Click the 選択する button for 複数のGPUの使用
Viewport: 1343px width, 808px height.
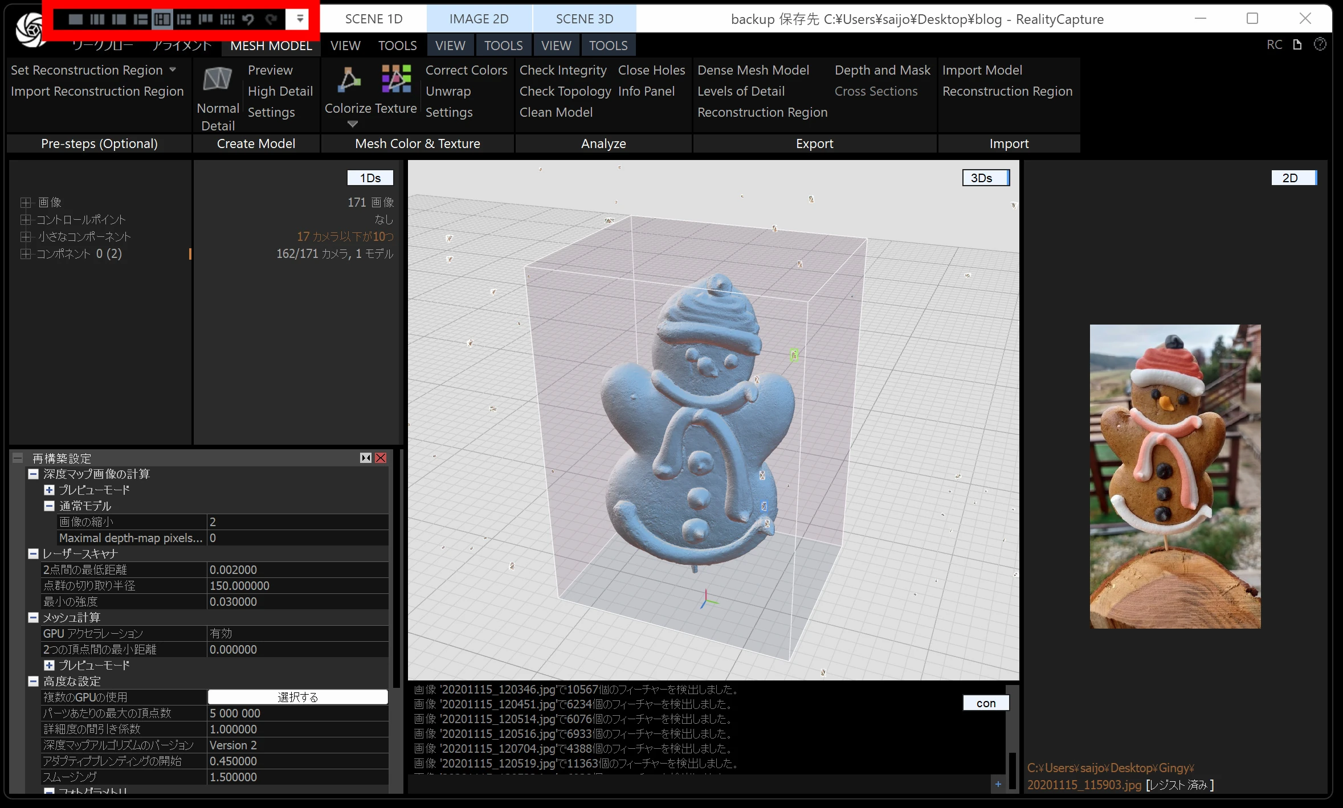coord(297,697)
